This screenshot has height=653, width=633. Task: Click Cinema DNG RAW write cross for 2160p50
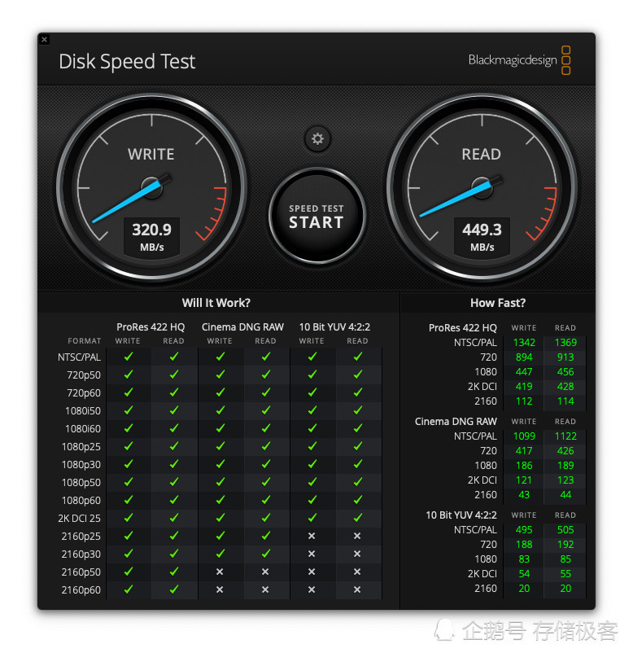point(220,572)
